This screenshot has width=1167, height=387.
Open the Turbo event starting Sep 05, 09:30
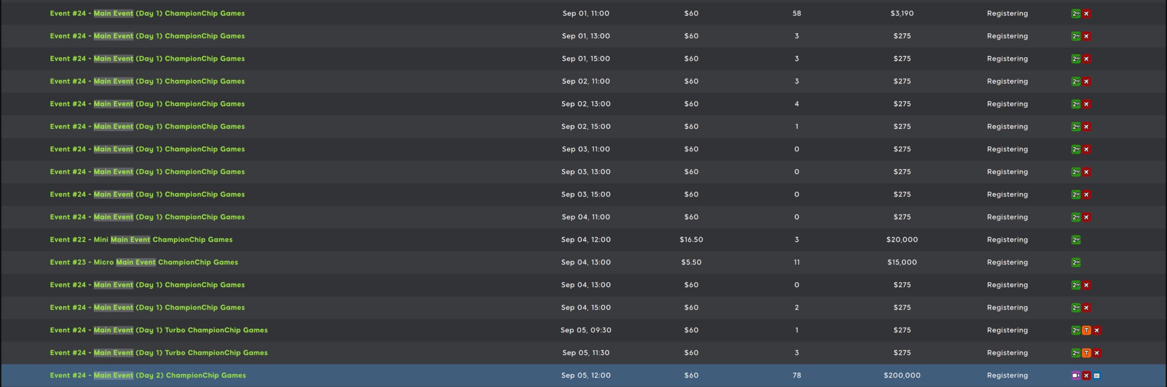(x=159, y=330)
